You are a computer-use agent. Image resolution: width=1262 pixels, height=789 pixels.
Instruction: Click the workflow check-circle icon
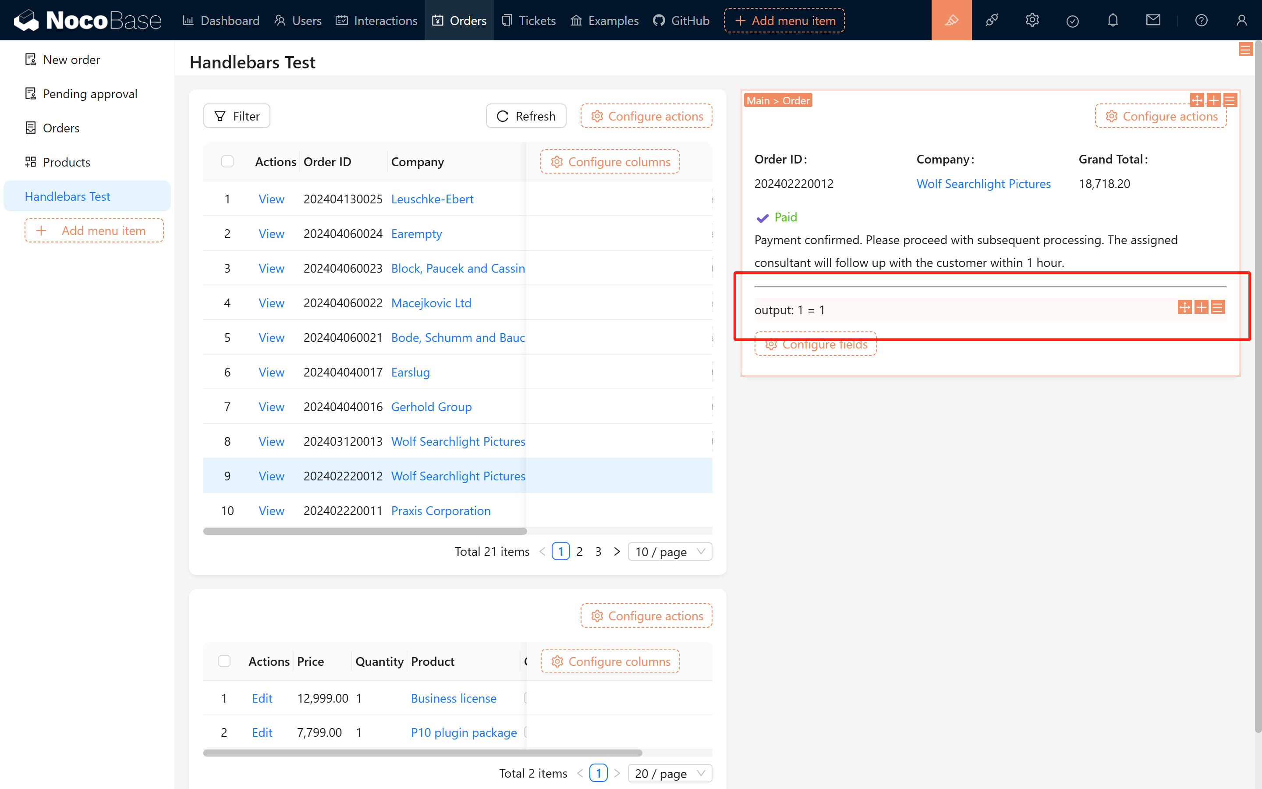pos(1072,21)
